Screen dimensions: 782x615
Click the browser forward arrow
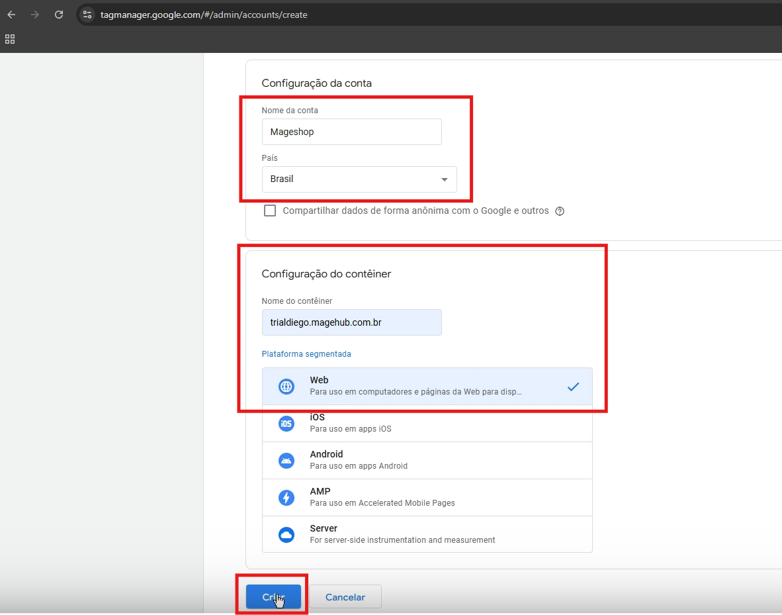pos(35,15)
